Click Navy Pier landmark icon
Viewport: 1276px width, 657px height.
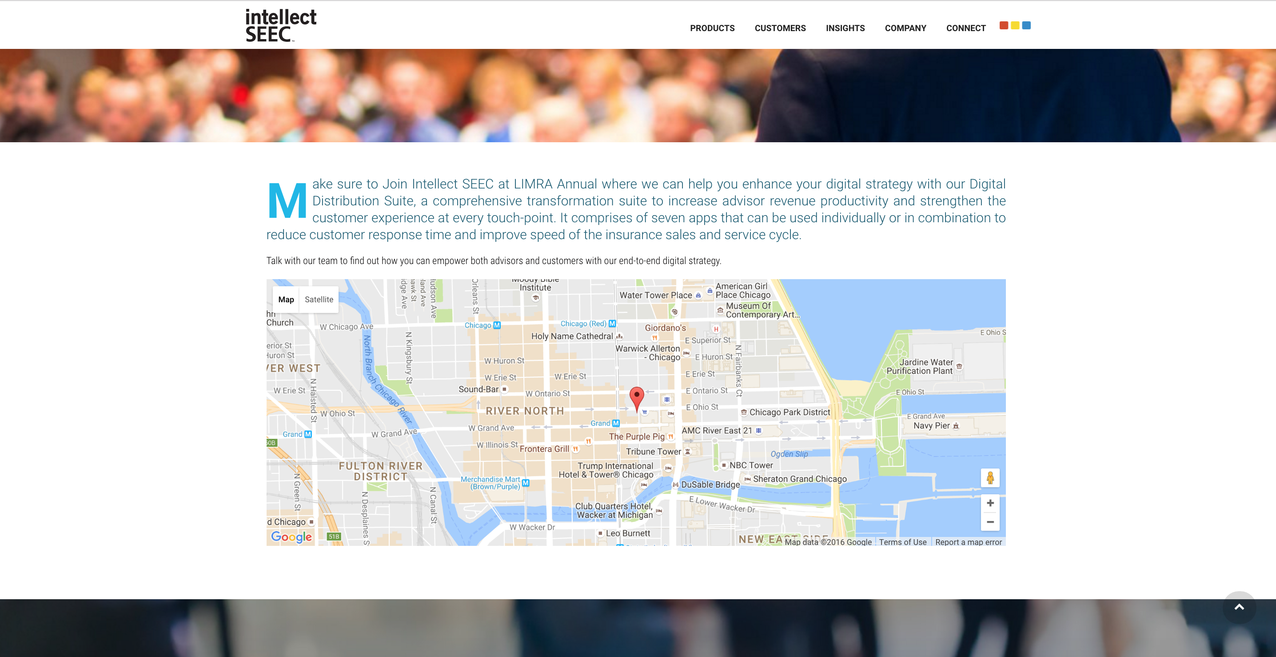point(956,425)
